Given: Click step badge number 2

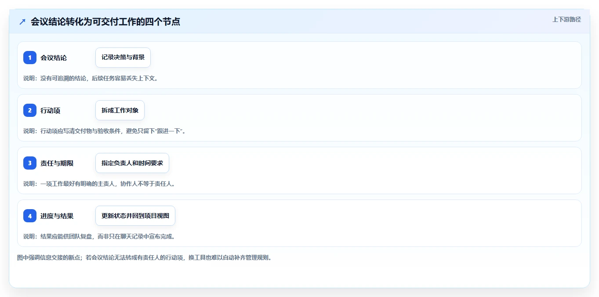Looking at the screenshot, I should (x=30, y=110).
